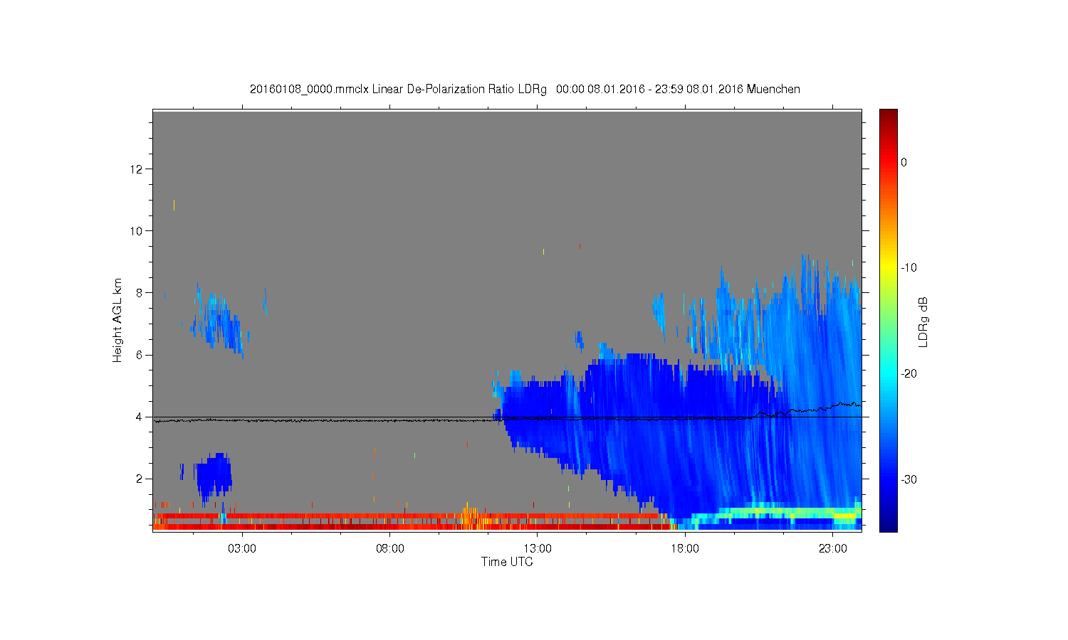The width and height of the screenshot is (1068, 640).
Task: Click the 13:00 time tick label
Action: (x=538, y=548)
